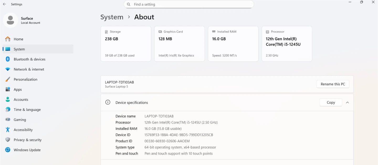Click the Windows Update icon
378x165 pixels.
(8, 150)
